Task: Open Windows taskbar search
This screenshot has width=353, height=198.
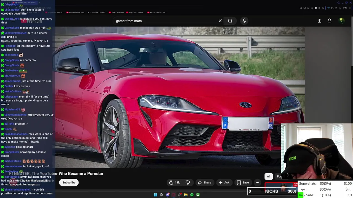Action: [161, 195]
